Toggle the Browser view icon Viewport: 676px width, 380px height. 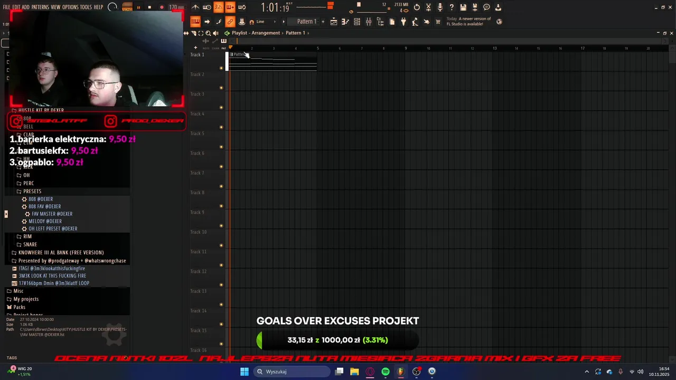click(380, 22)
